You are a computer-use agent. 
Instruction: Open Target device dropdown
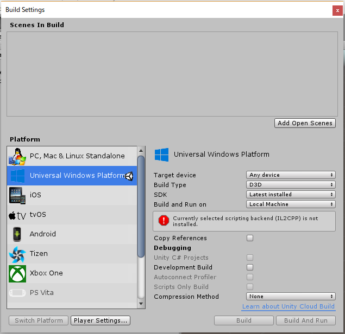(291, 175)
